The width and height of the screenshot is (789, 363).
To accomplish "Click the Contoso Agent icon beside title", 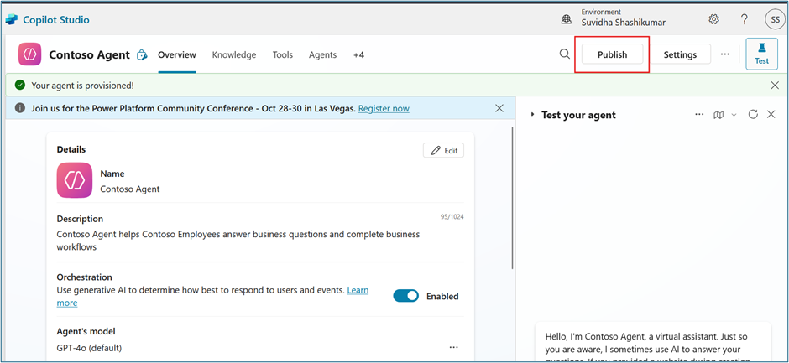I will 29,54.
